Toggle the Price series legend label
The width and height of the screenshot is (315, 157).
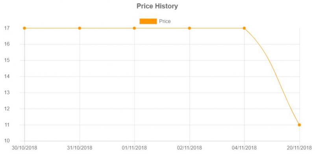pyautogui.click(x=165, y=21)
